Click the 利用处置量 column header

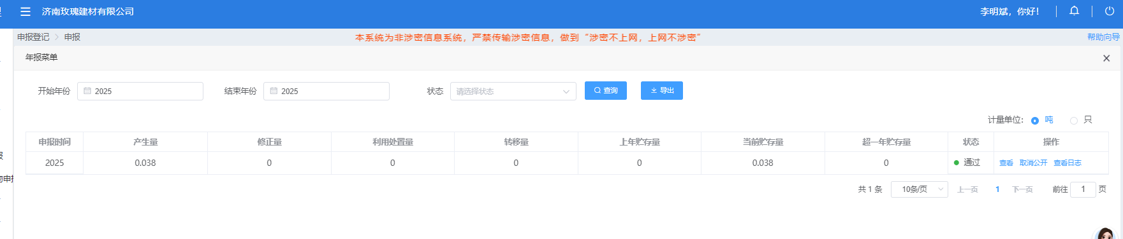(x=393, y=142)
